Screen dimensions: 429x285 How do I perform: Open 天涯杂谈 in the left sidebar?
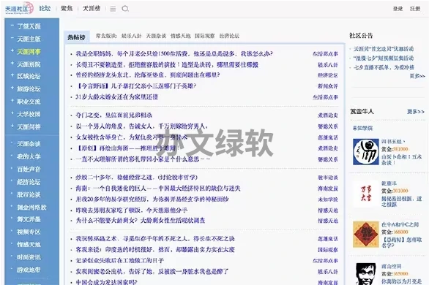click(x=29, y=144)
